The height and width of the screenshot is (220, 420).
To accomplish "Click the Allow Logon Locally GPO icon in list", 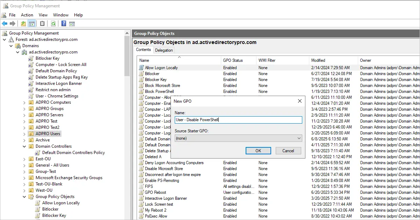I will coord(141,68).
